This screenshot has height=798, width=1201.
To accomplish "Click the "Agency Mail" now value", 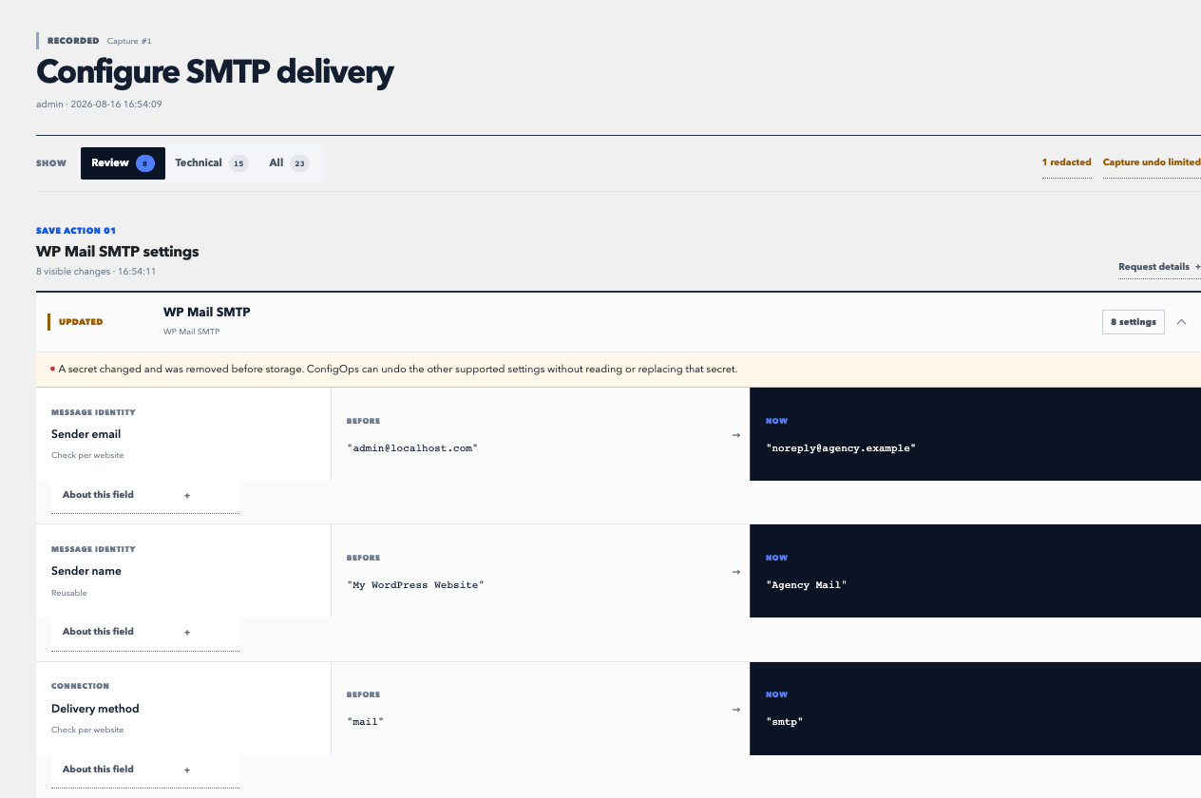I will 806,585.
